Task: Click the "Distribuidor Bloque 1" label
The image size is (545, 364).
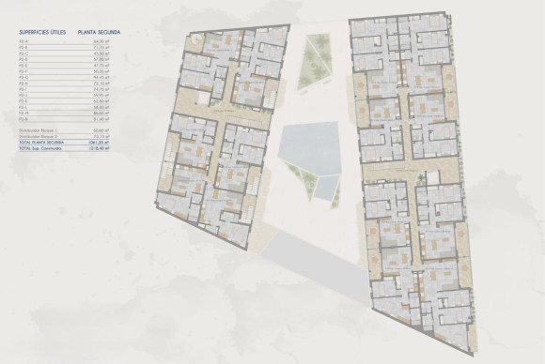Action: [38, 130]
